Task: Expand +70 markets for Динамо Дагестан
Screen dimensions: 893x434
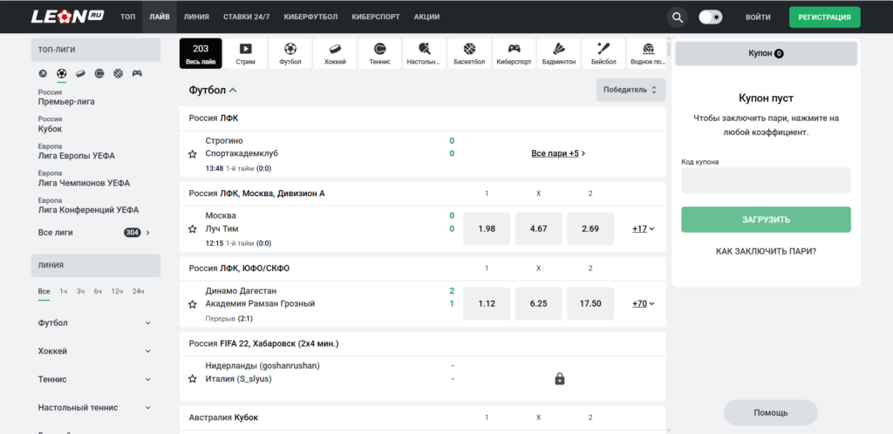Action: pyautogui.click(x=643, y=304)
